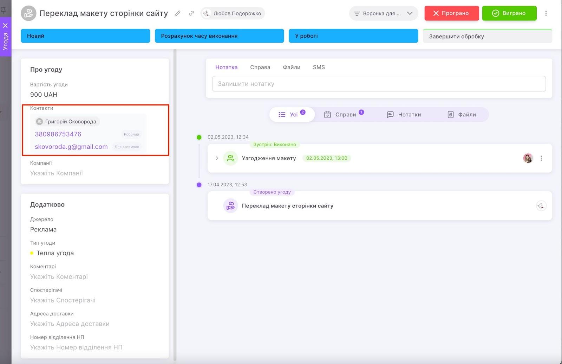Open the three-dot menu in the header
The image size is (562, 364).
pos(546,13)
